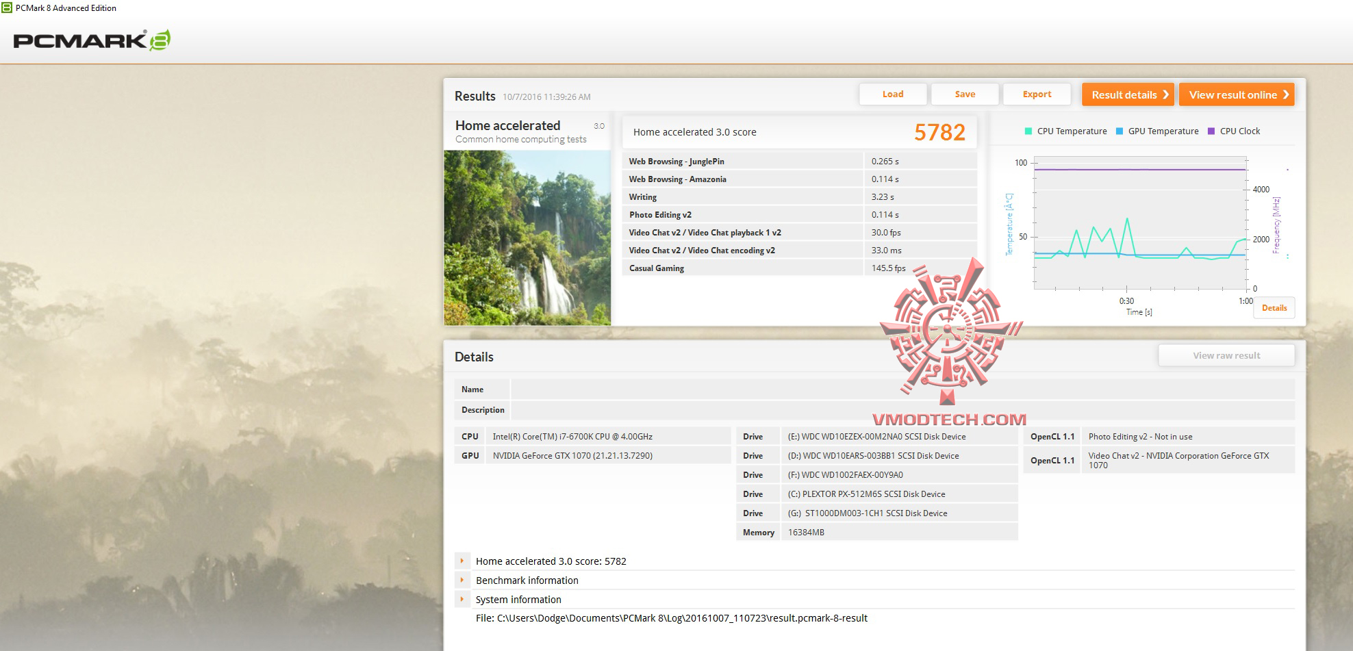Select the Writing test row
Image resolution: width=1353 pixels, height=651 pixels.
(x=799, y=197)
